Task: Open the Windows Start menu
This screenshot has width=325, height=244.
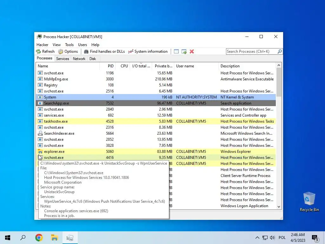Action: (x=8, y=238)
